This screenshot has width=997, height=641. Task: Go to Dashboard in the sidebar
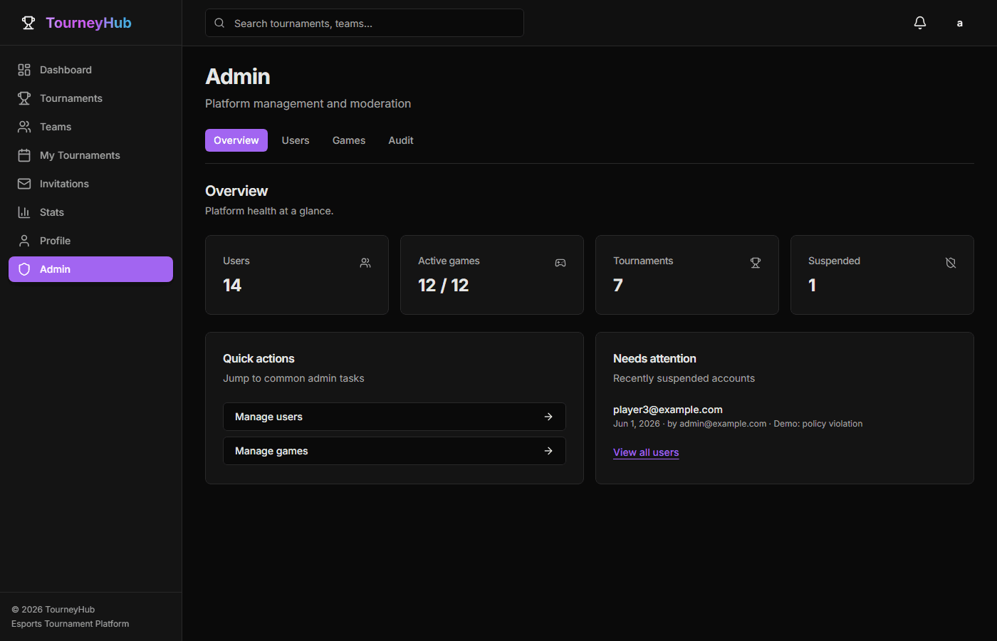pyautogui.click(x=90, y=70)
